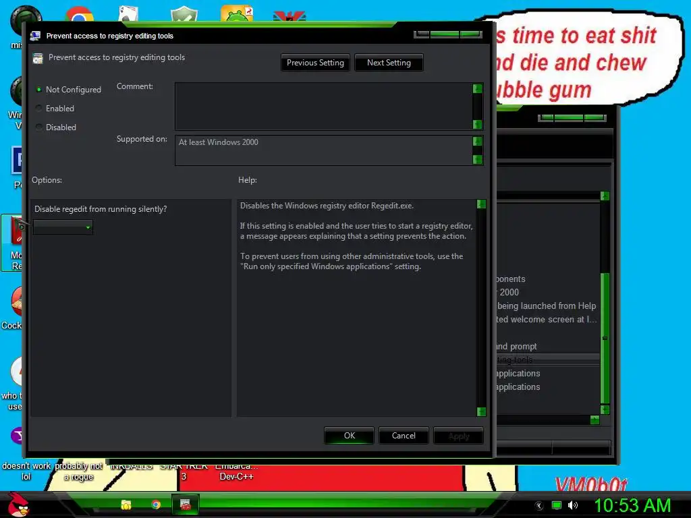Open the folder icon in taskbar

[x=126, y=505]
